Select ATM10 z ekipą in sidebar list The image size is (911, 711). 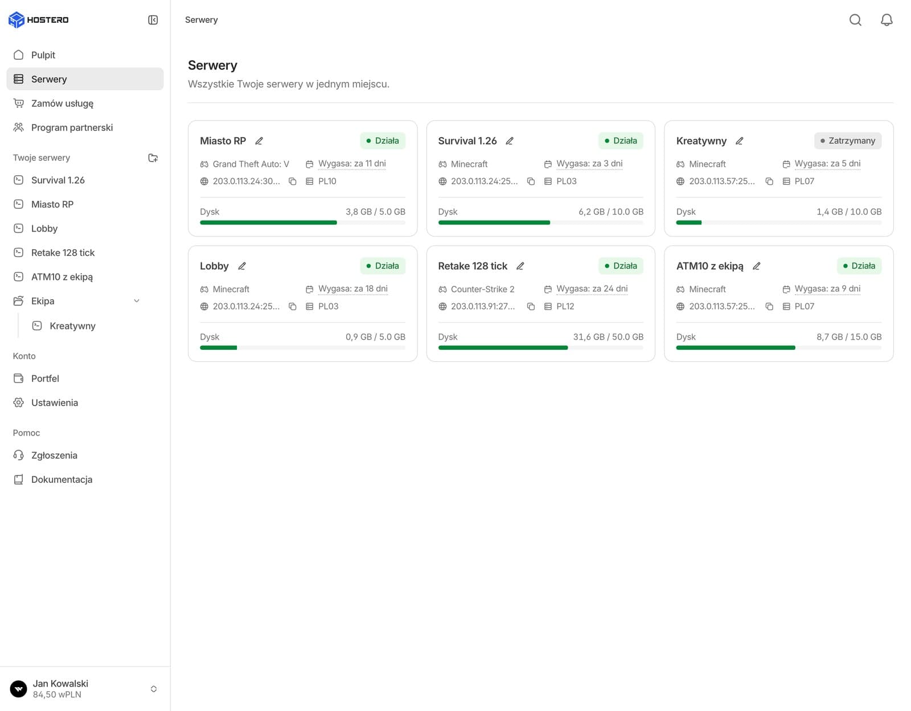coord(85,277)
